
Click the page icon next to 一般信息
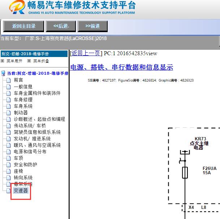[x=9, y=87]
